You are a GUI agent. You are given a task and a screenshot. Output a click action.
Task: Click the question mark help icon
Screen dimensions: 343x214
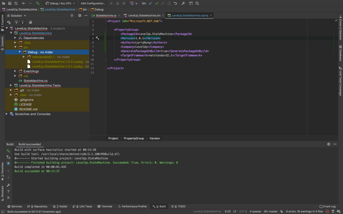8,192
